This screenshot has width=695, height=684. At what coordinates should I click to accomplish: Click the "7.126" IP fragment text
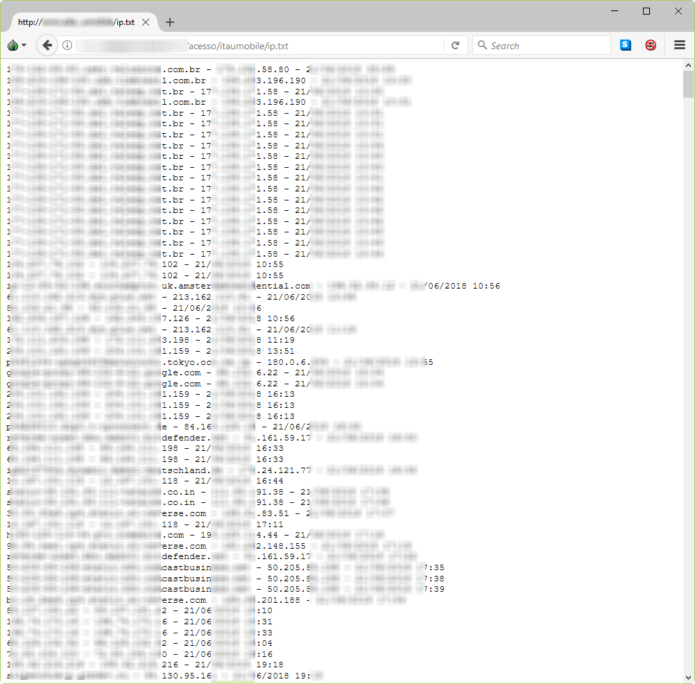point(175,318)
